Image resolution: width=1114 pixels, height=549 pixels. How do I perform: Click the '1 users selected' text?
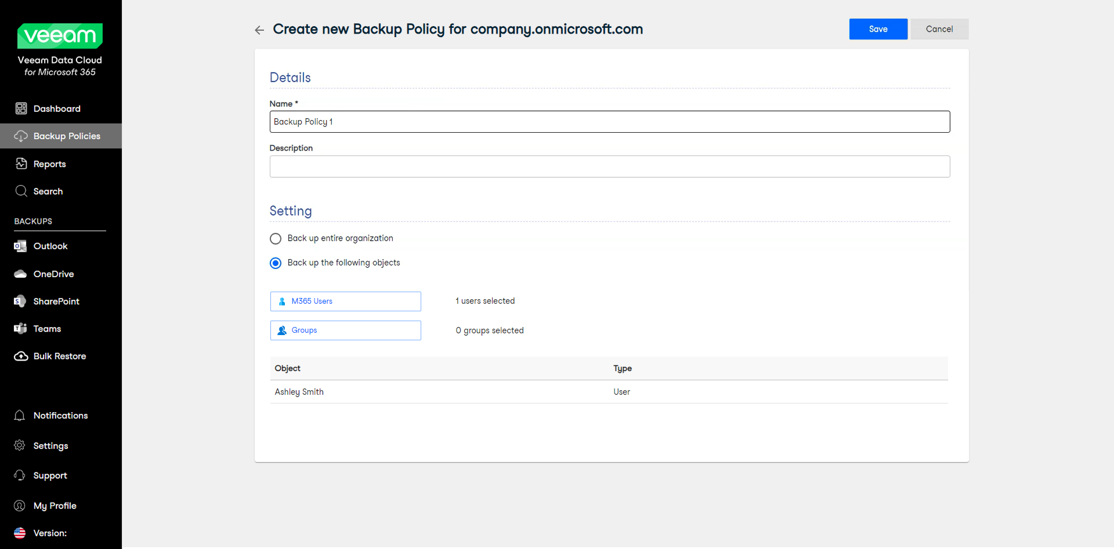pos(485,301)
